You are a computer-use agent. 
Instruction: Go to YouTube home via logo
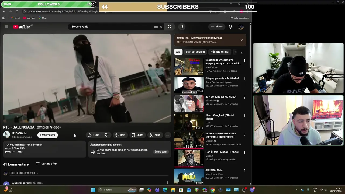(21, 27)
